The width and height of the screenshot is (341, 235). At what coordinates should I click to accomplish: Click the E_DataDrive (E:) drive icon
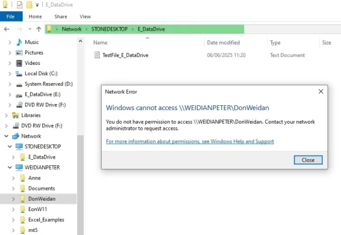(x=19, y=95)
